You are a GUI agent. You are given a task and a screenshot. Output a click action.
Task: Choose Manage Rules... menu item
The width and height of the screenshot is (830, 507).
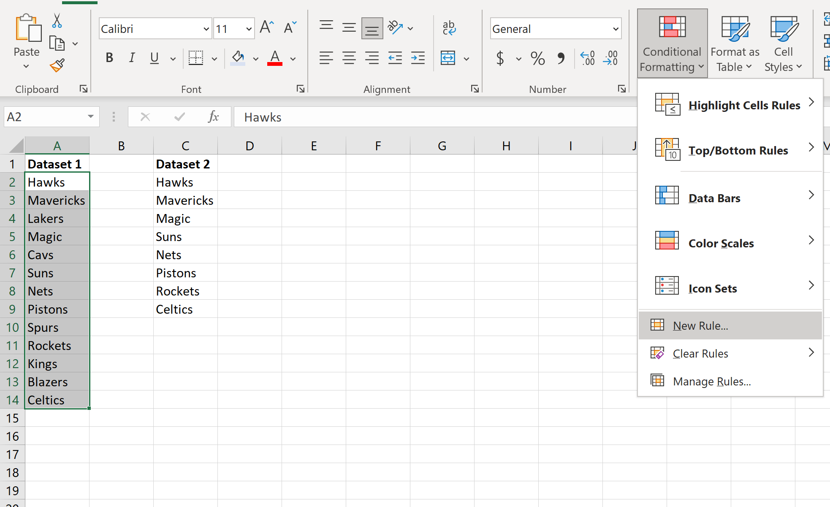click(730, 381)
